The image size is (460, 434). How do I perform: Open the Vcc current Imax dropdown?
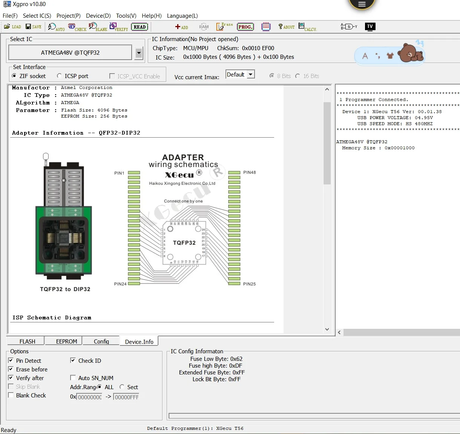point(250,75)
